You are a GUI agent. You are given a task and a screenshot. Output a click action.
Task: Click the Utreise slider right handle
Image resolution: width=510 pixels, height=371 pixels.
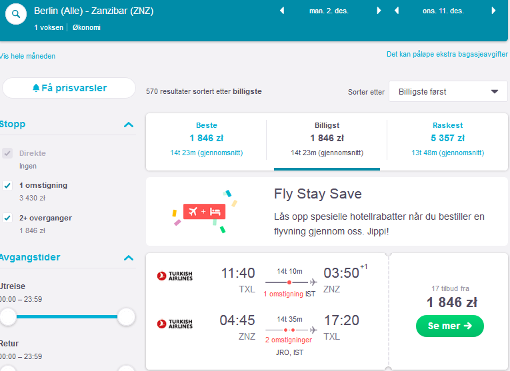coord(126,316)
